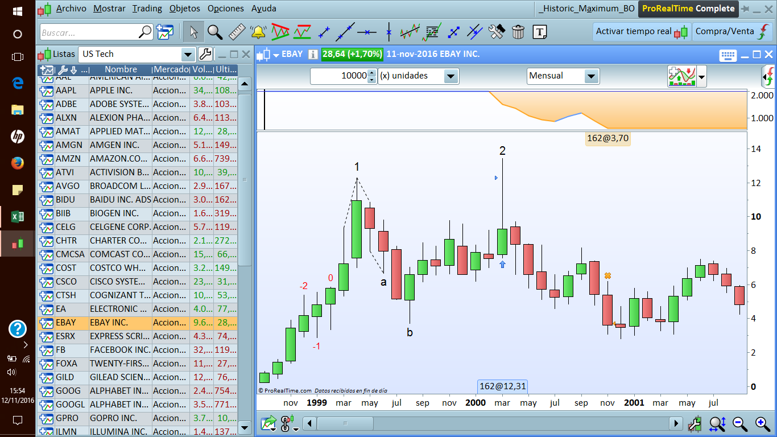The width and height of the screenshot is (777, 437).
Task: Open the Fibonacci retracement tool
Action: point(433,32)
